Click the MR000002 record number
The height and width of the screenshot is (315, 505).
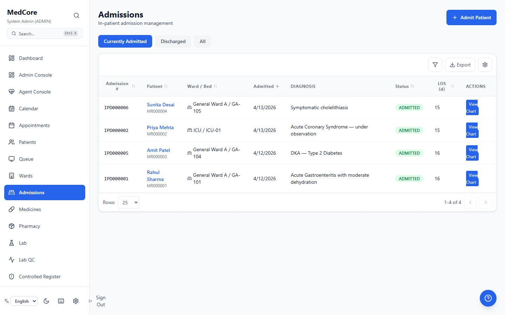coord(157,134)
